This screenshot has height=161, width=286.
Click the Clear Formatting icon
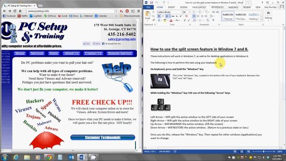point(186,16)
